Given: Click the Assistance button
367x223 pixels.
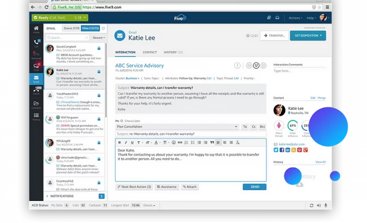Looking at the screenshot, I should [x=167, y=187].
